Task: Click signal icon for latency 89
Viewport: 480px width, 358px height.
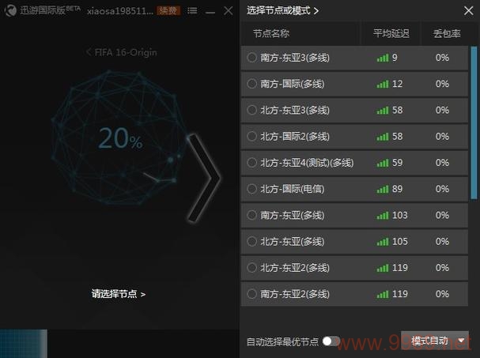Action: pos(383,189)
